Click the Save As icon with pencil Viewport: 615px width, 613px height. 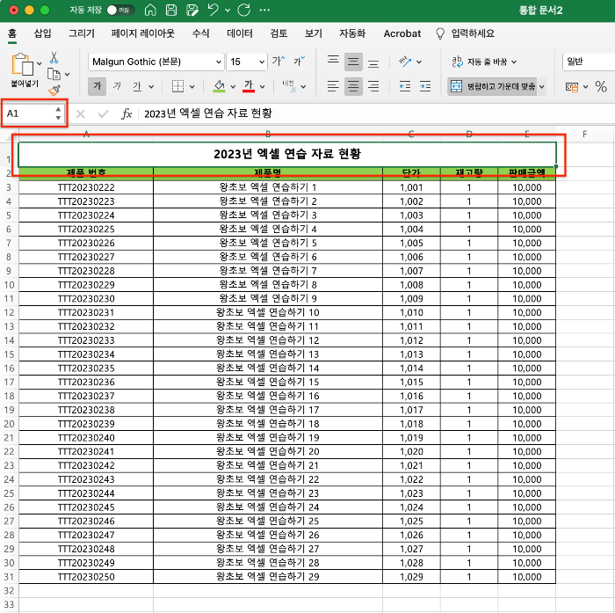pos(192,10)
